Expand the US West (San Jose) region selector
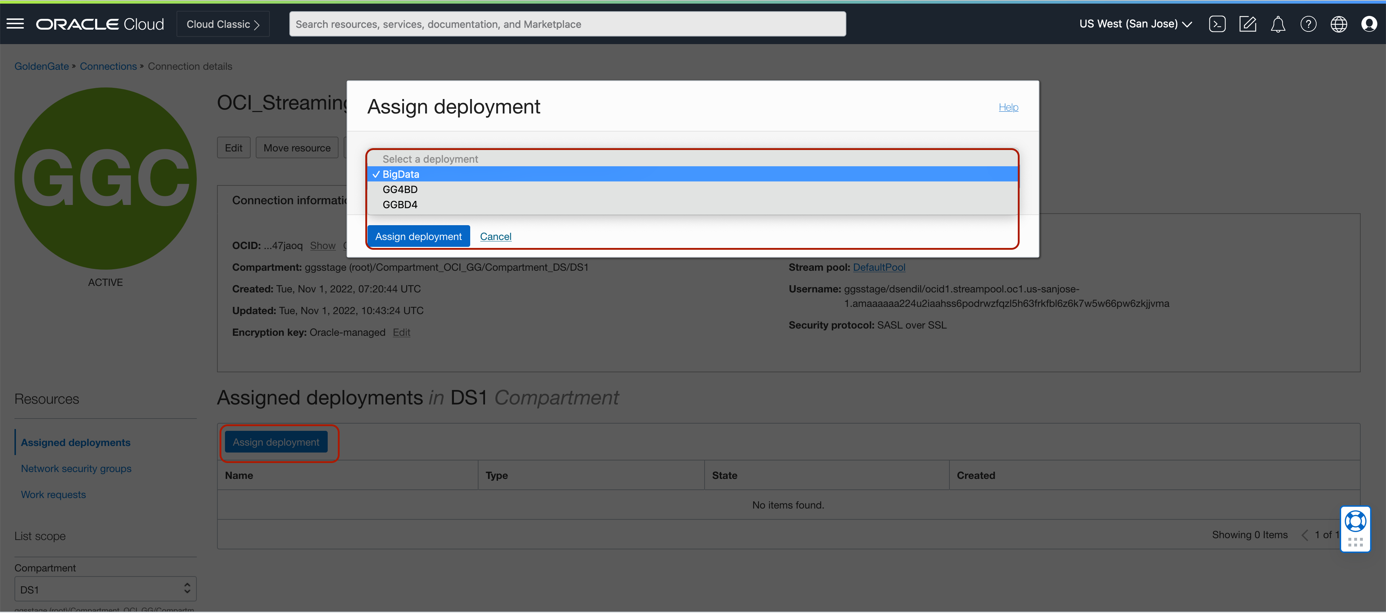 coord(1135,23)
